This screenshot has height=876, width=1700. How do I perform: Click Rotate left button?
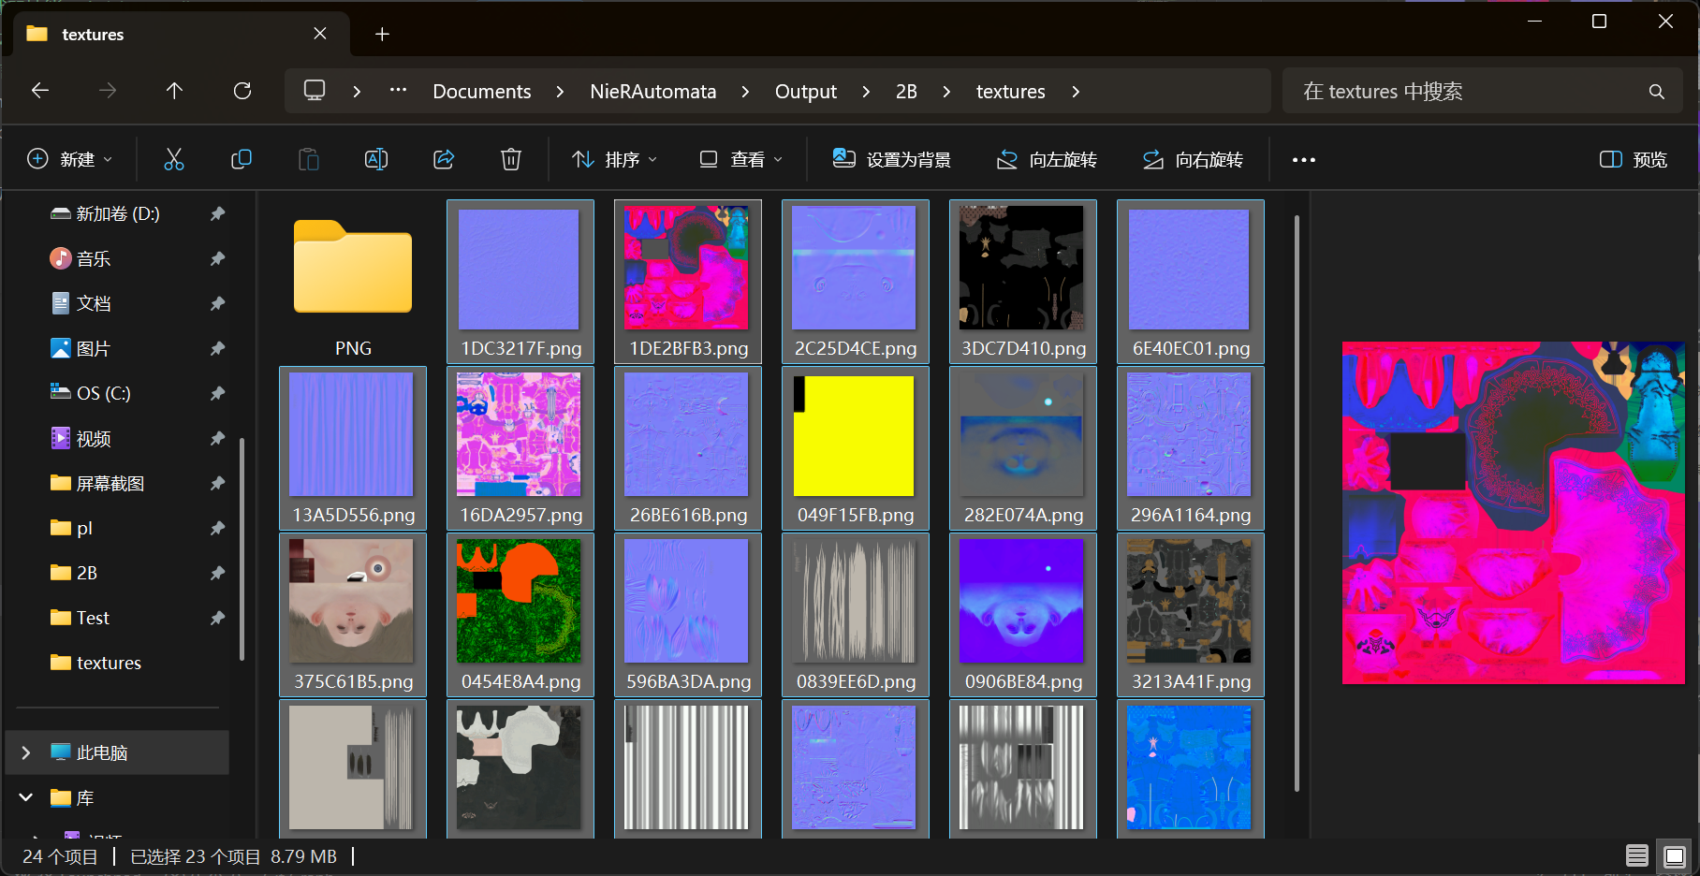point(1048,159)
